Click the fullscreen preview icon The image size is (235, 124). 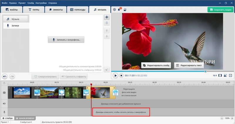pos(231,75)
